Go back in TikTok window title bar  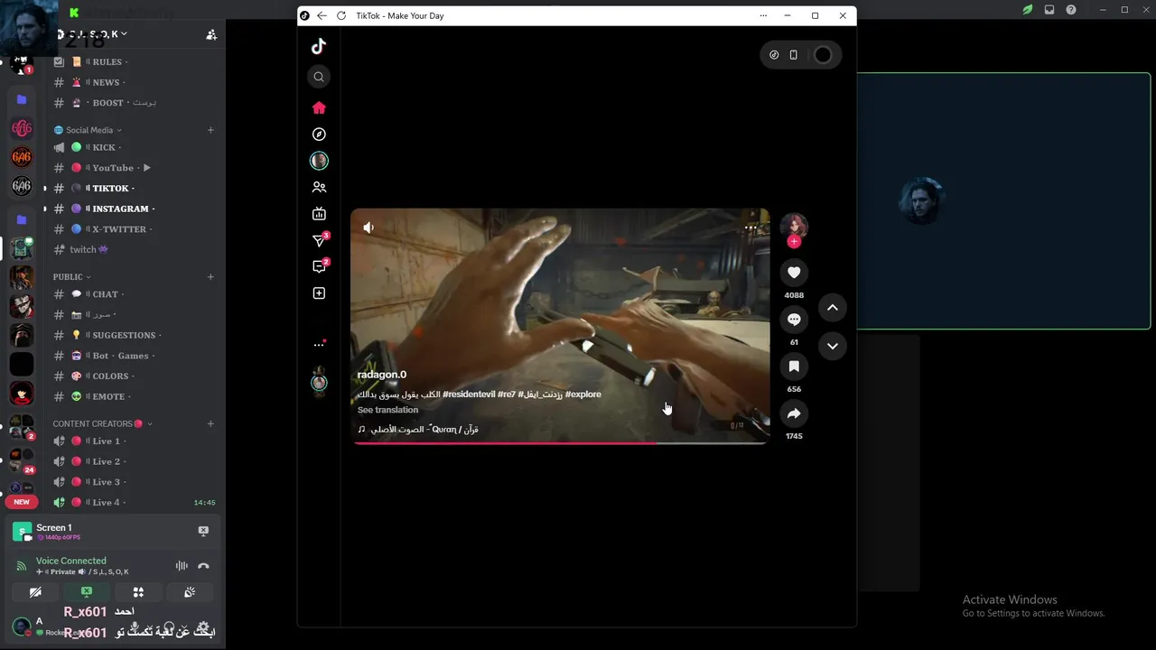point(322,15)
